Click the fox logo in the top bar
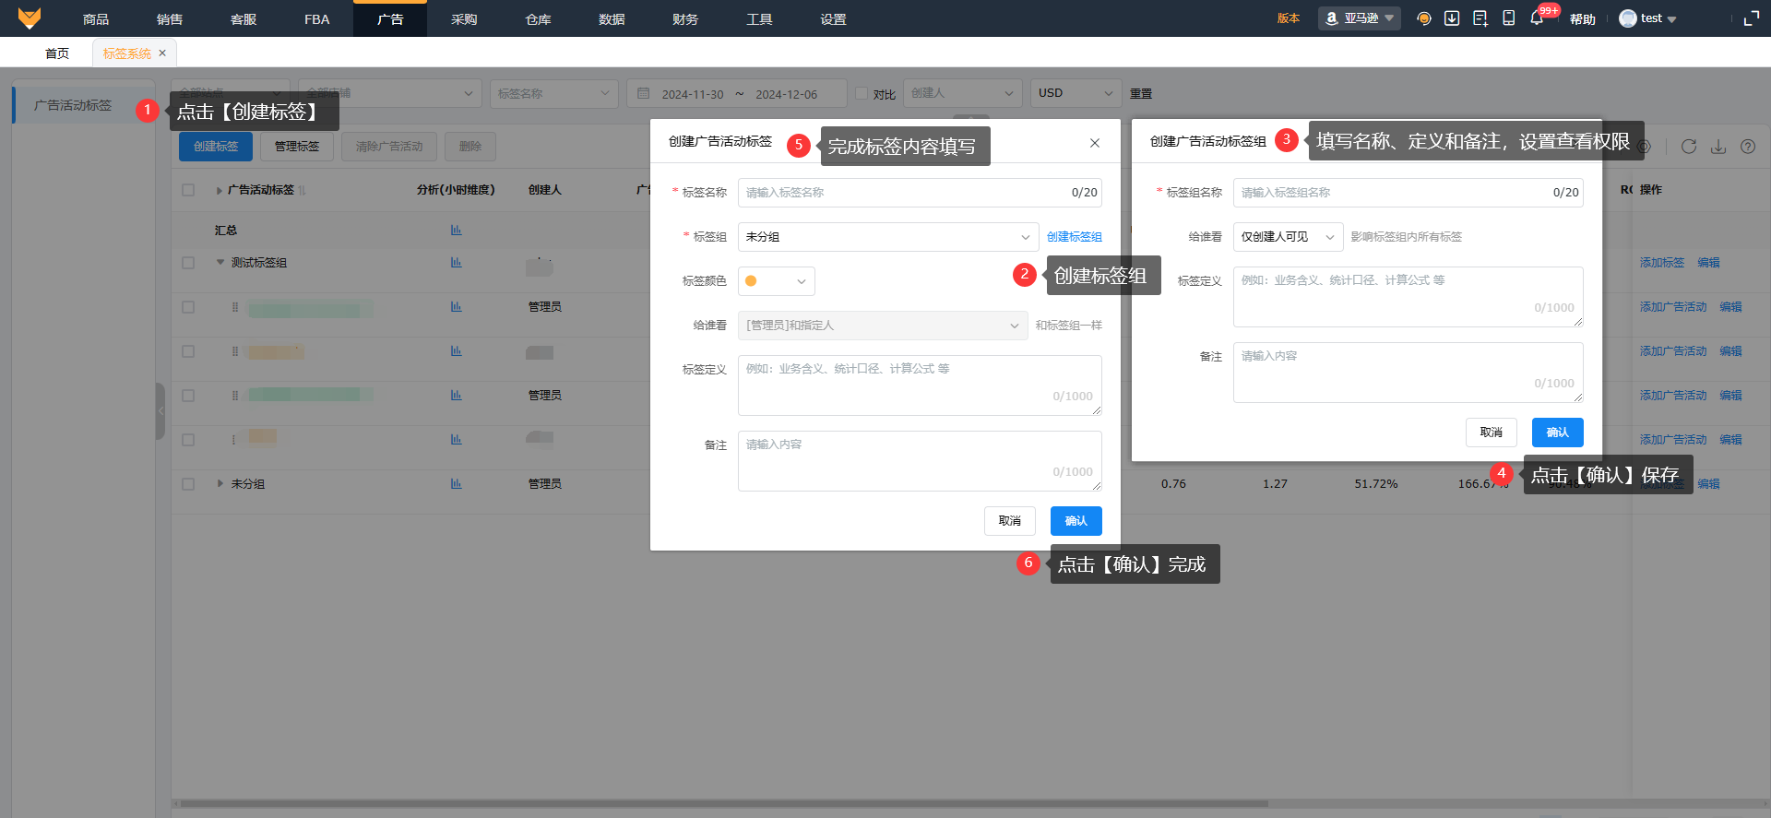 [30, 18]
